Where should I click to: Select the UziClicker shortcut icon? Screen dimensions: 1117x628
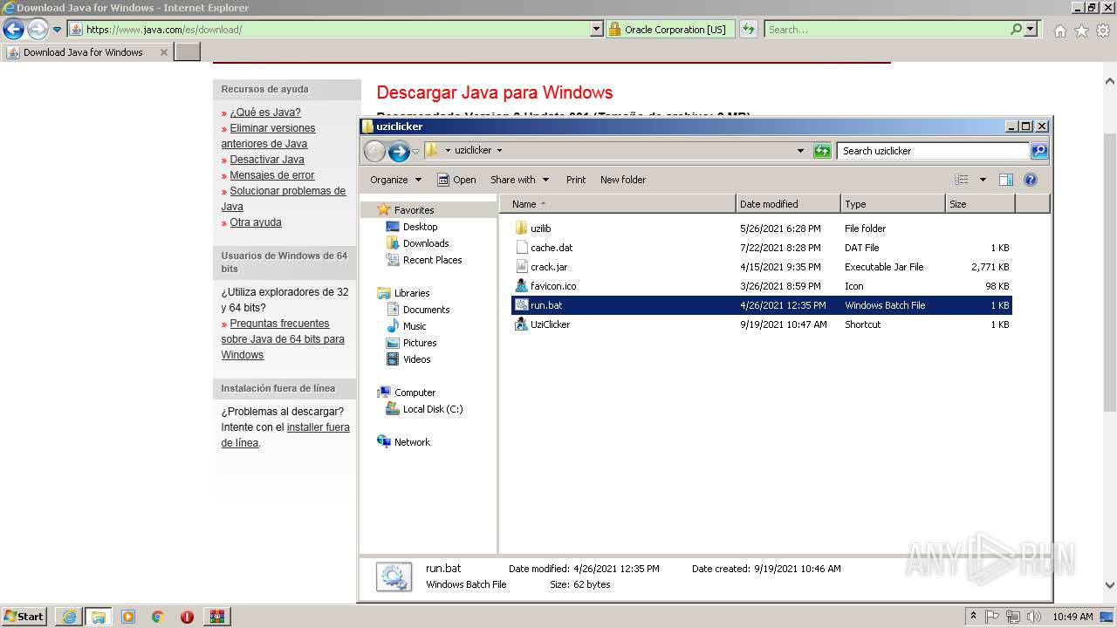522,324
